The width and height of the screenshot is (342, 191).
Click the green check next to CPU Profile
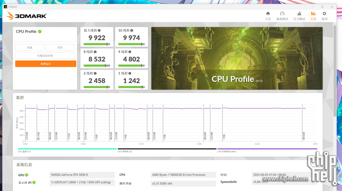point(40,32)
